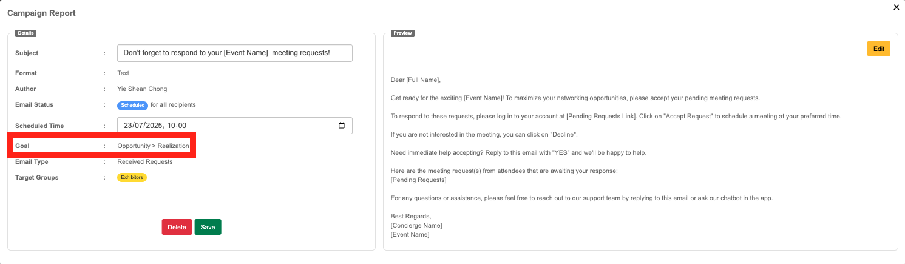Click the Format value Text
905x264 pixels.
(x=123, y=73)
